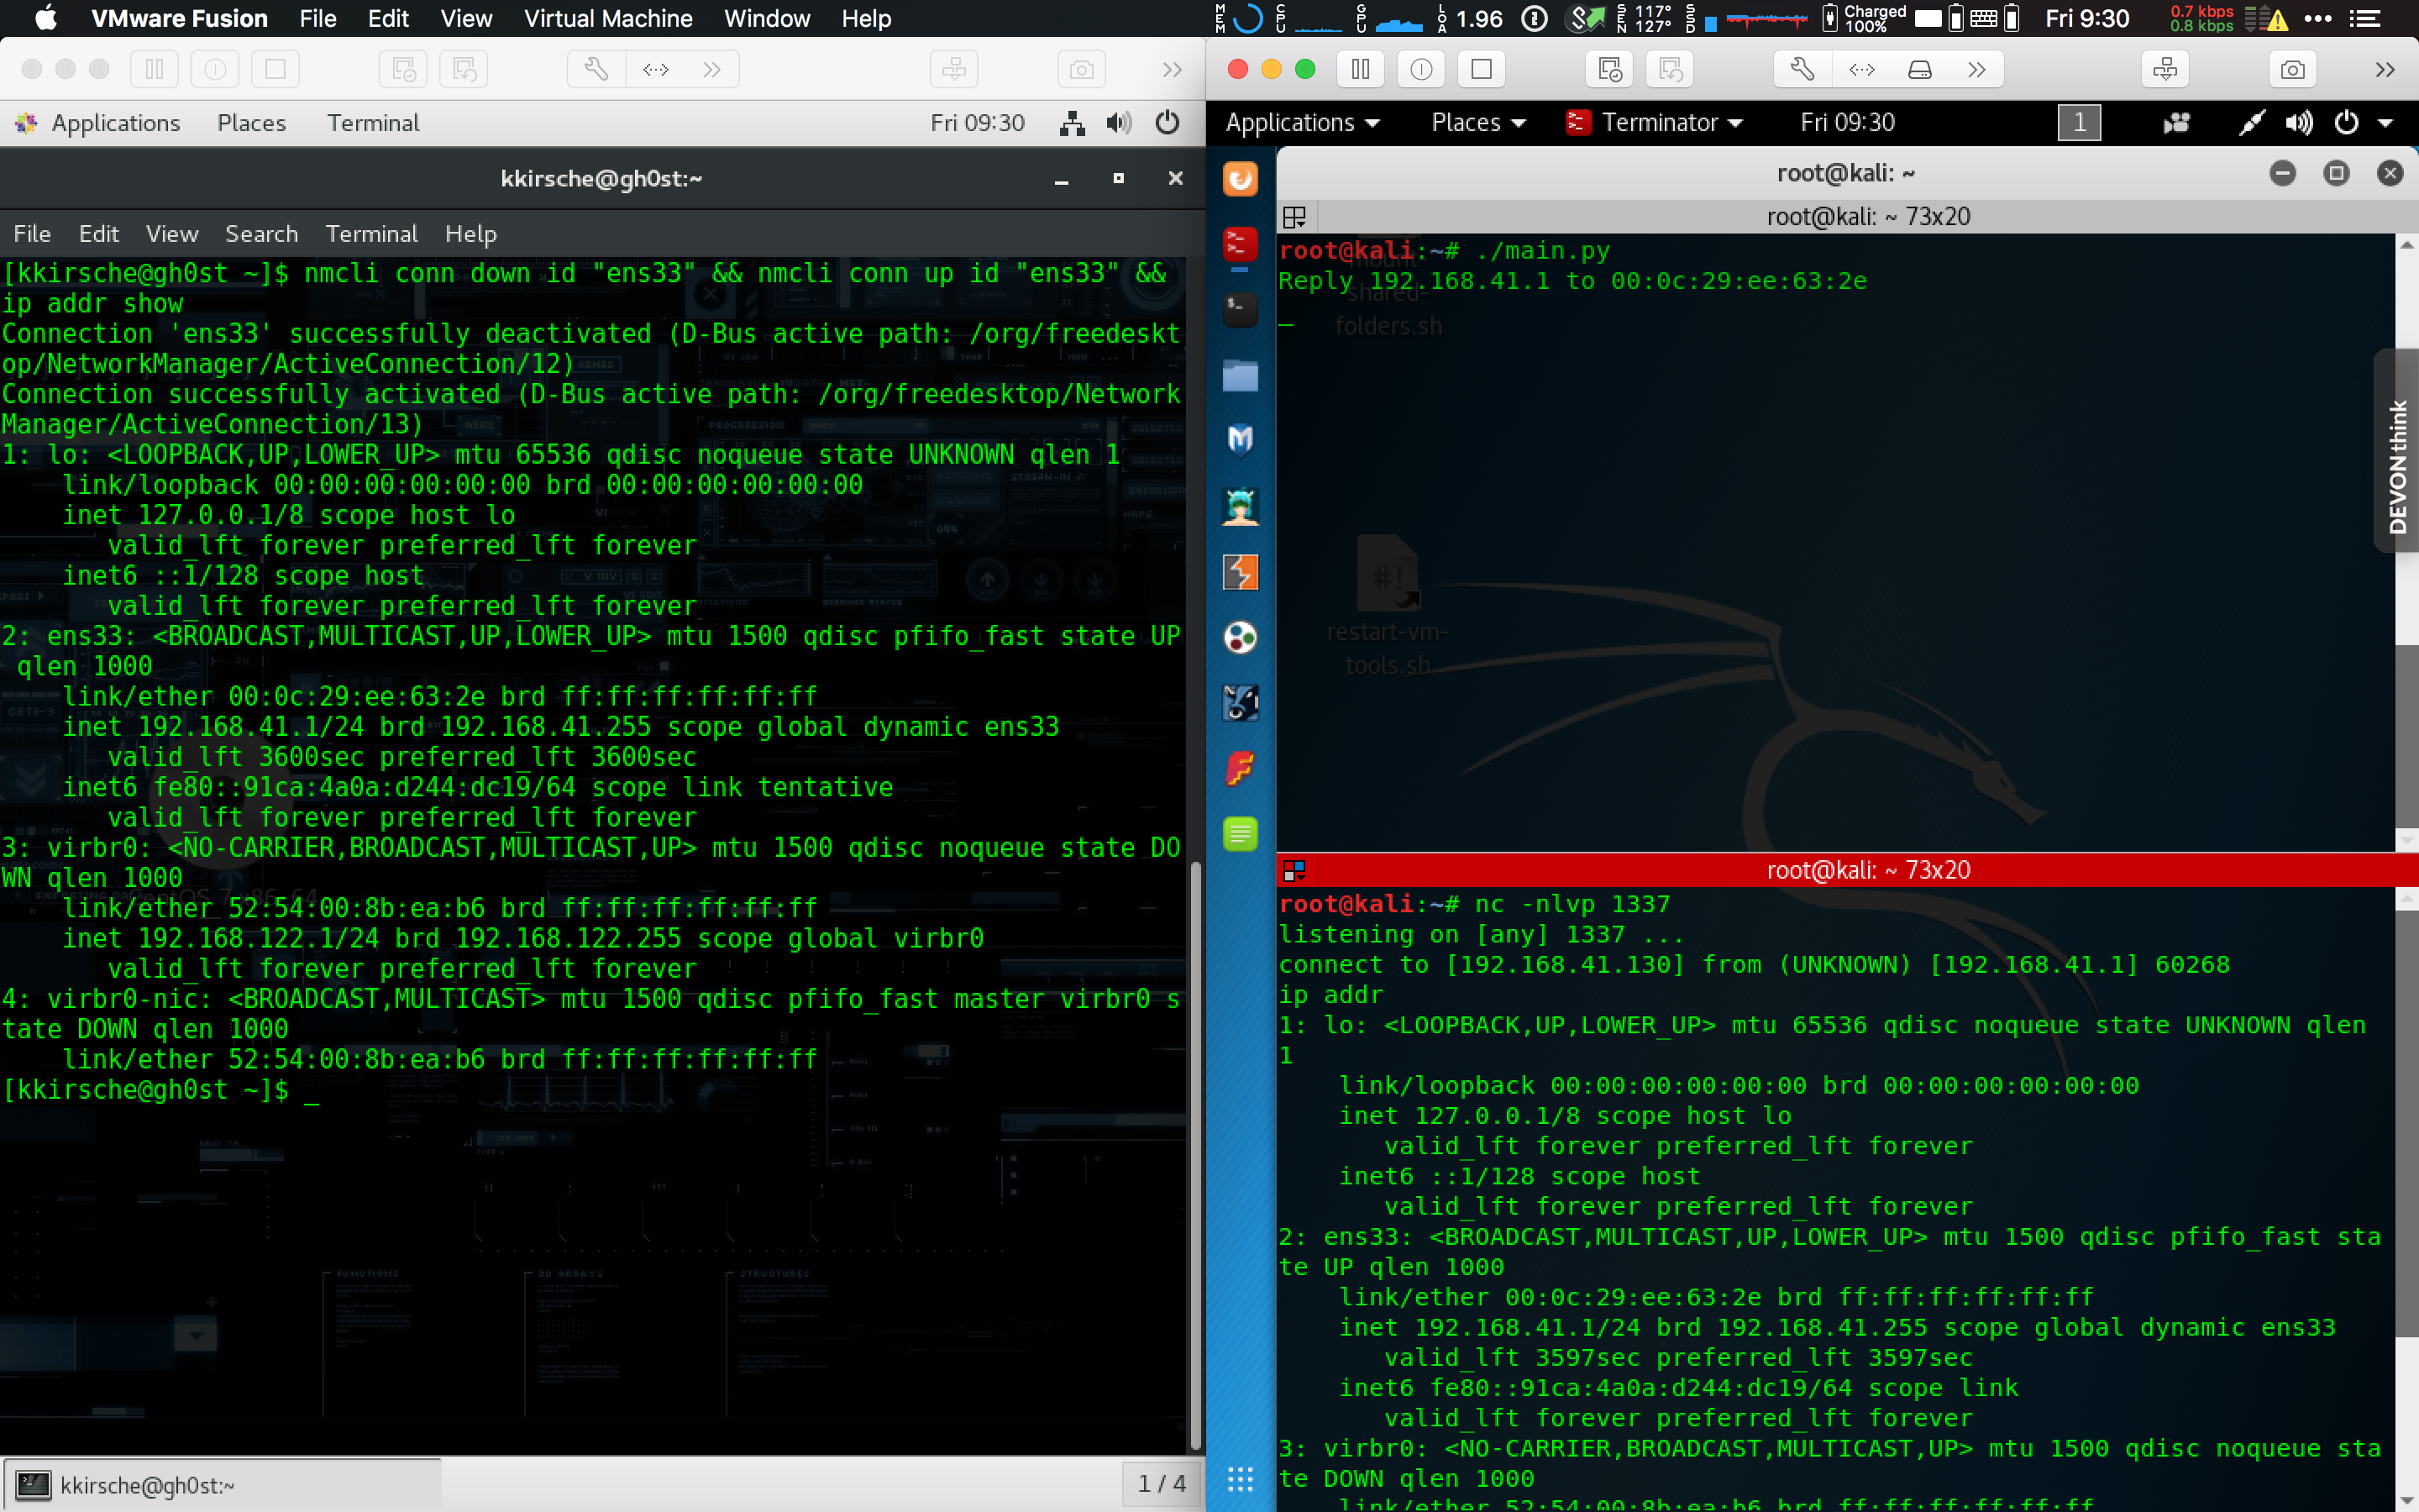Open the top terminal pane grouping menu icon
Screen dimensions: 2419x1512
pyautogui.click(x=1294, y=217)
